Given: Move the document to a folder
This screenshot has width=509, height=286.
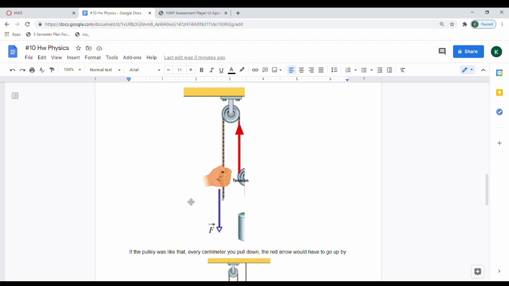Looking at the screenshot, I should tap(89, 48).
